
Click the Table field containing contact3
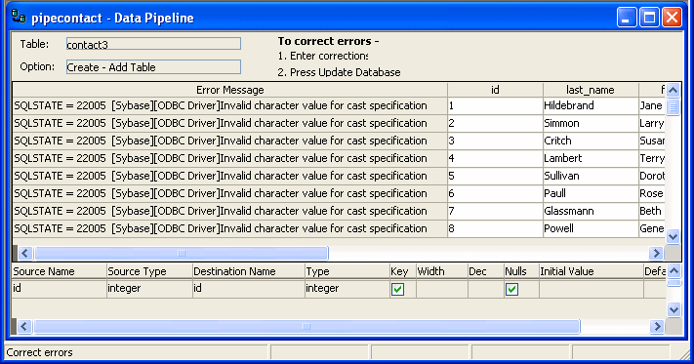pos(153,44)
